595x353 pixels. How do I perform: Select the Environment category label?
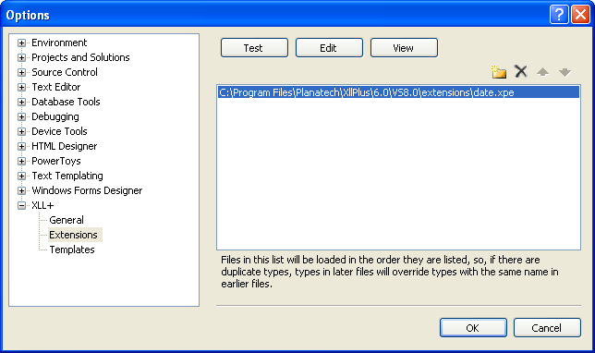pyautogui.click(x=59, y=43)
